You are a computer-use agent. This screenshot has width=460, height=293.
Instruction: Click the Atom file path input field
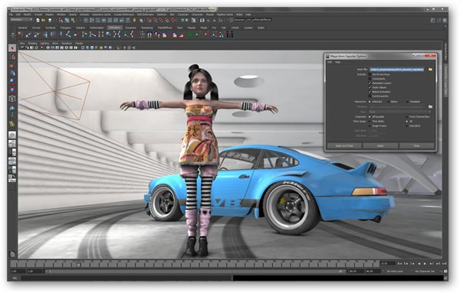click(396, 70)
